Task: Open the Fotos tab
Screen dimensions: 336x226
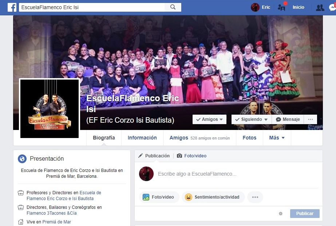Action: pyautogui.click(x=249, y=138)
